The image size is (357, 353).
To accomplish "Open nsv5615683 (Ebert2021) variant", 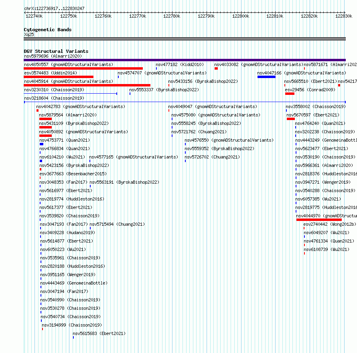I will pyautogui.click(x=99, y=333).
